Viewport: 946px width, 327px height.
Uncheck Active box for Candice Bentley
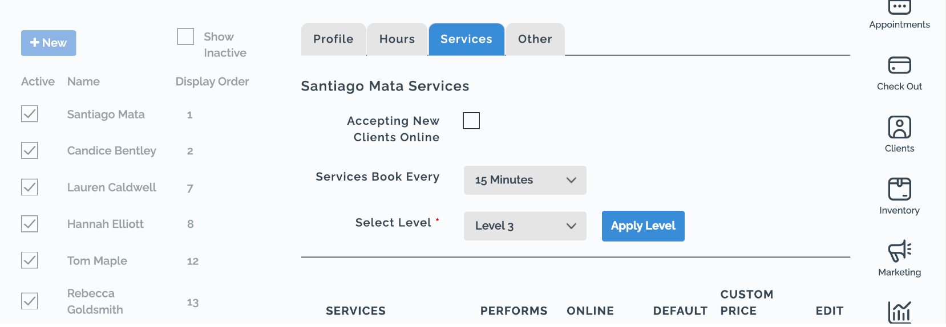30,150
